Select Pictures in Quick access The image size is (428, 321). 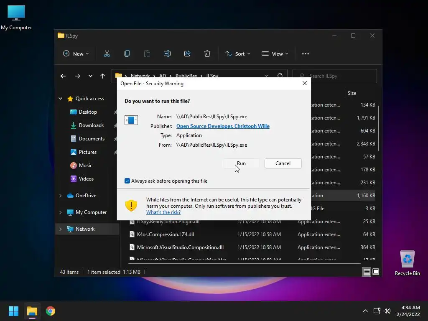point(88,152)
